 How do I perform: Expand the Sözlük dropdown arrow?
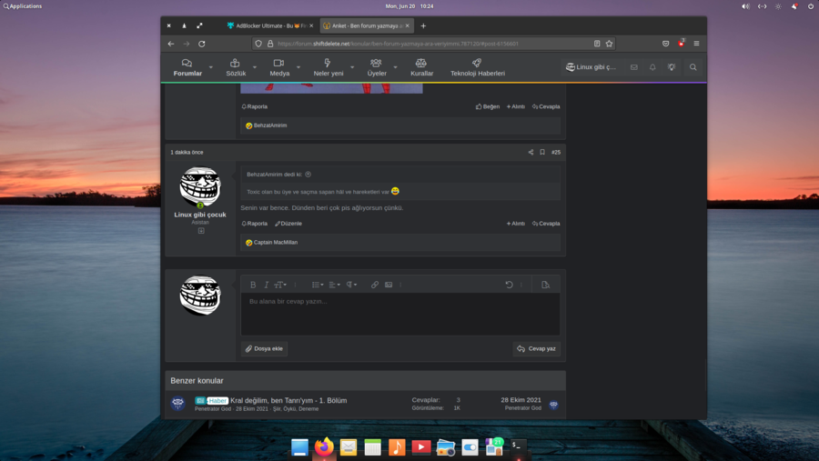pos(255,67)
